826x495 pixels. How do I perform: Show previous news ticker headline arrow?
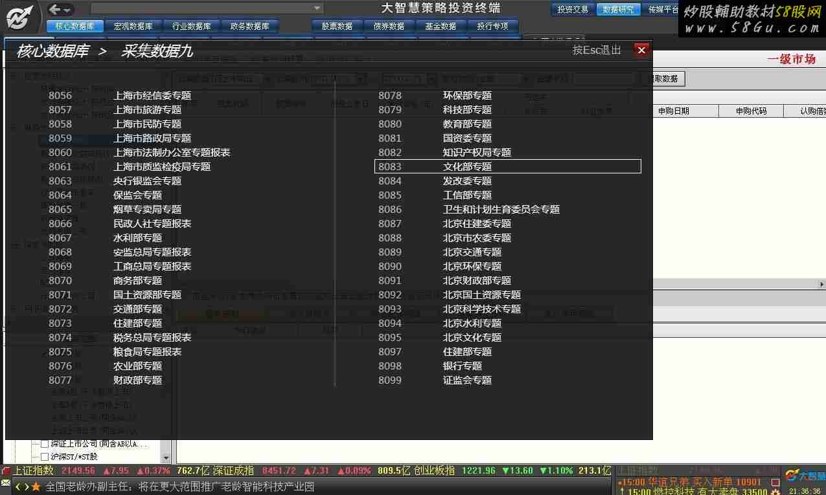[x=17, y=487]
